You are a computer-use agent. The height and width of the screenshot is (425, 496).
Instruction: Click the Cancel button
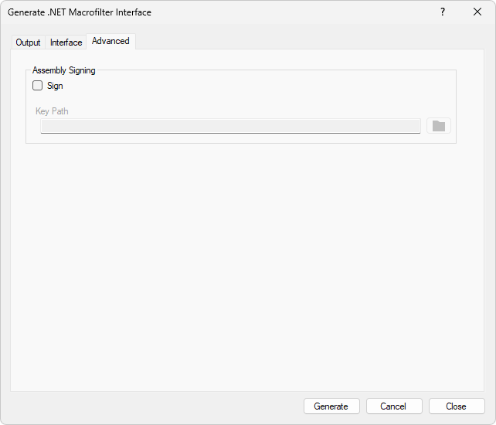click(393, 406)
